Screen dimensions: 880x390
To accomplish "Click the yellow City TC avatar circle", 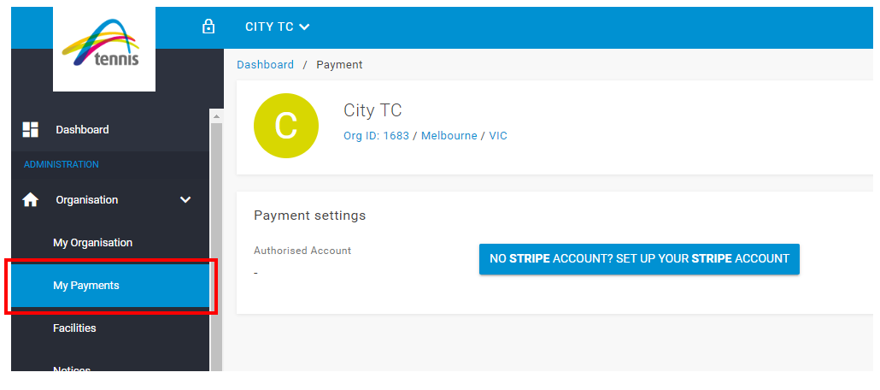I will click(286, 126).
